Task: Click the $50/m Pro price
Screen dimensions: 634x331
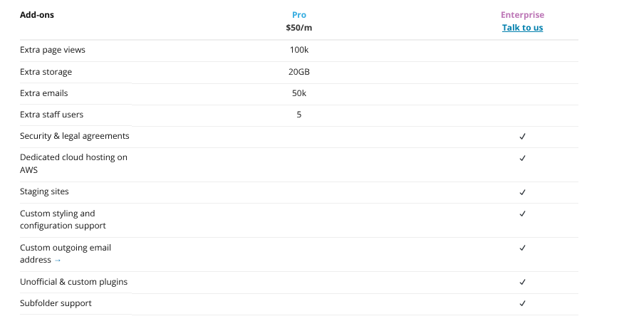Action: [x=299, y=28]
